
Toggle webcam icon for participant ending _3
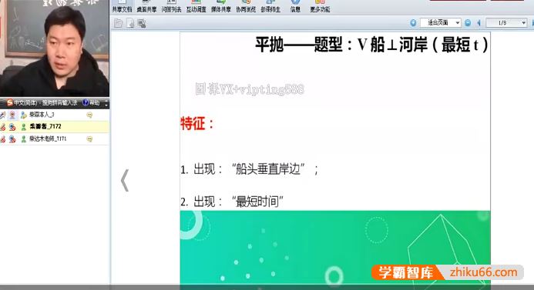click(x=12, y=115)
